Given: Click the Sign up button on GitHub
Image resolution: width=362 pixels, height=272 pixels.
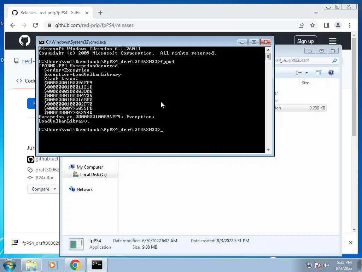Looking at the screenshot, I should coord(305,41).
